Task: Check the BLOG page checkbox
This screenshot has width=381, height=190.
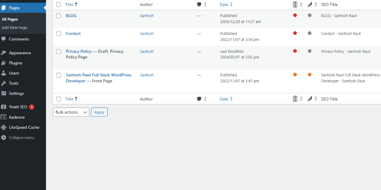Action: (x=58, y=16)
